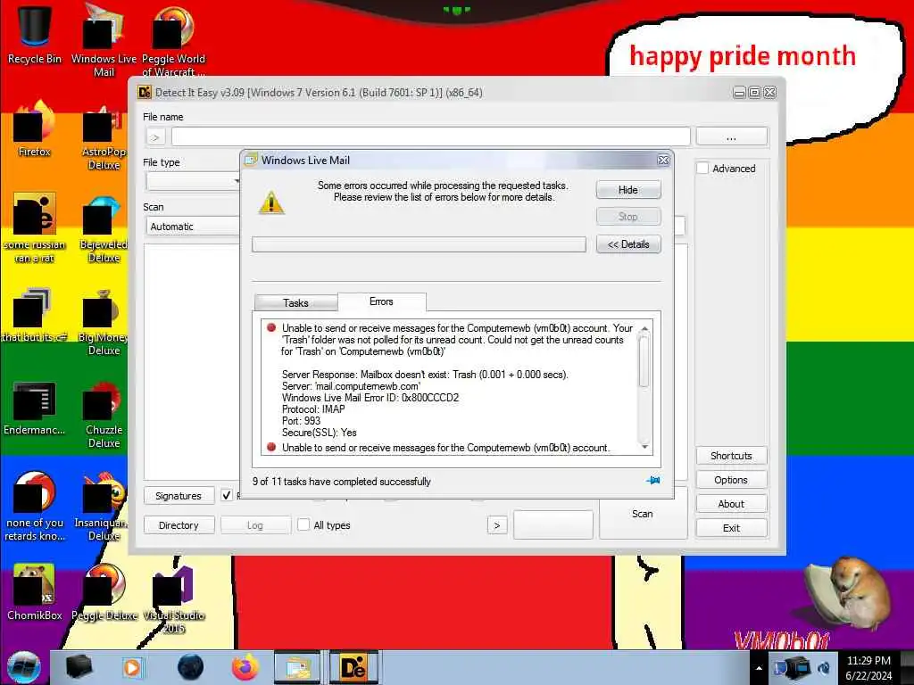Open the Chuzzle Deluxe desktop shortcut
The height and width of the screenshot is (685, 914).
coord(104,414)
